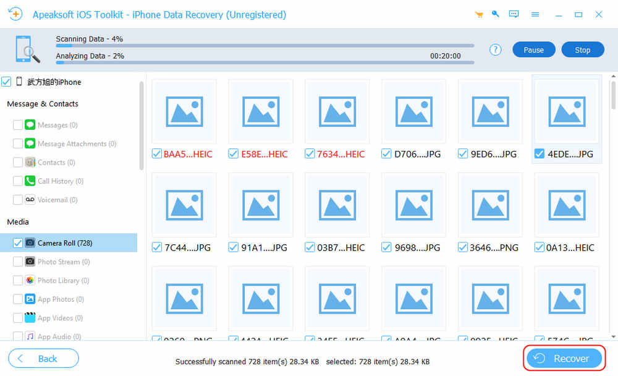Viewport: 618px width, 376px height.
Task: Click the photo grid vertical scrollbar
Action: 613,95
